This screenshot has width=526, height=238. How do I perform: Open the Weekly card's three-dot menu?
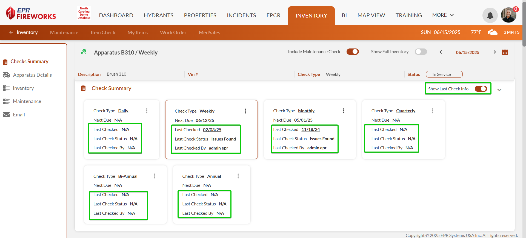tap(245, 111)
